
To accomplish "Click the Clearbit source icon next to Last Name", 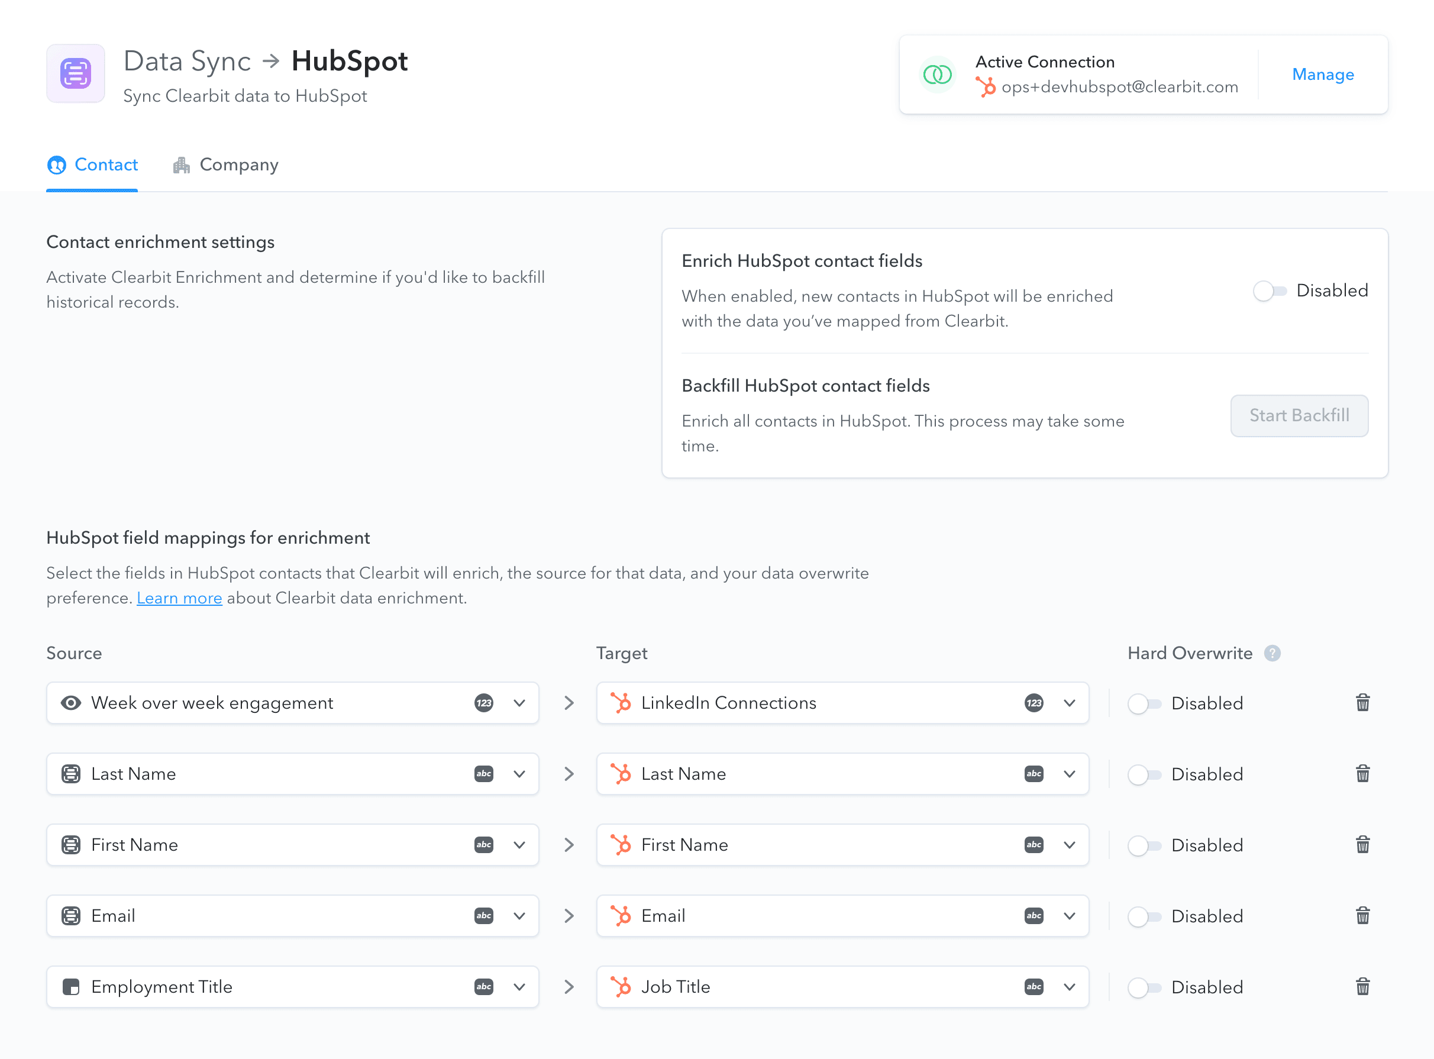I will (70, 774).
